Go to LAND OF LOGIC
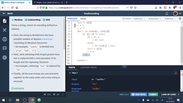The image size is (183, 103). point(170,94)
